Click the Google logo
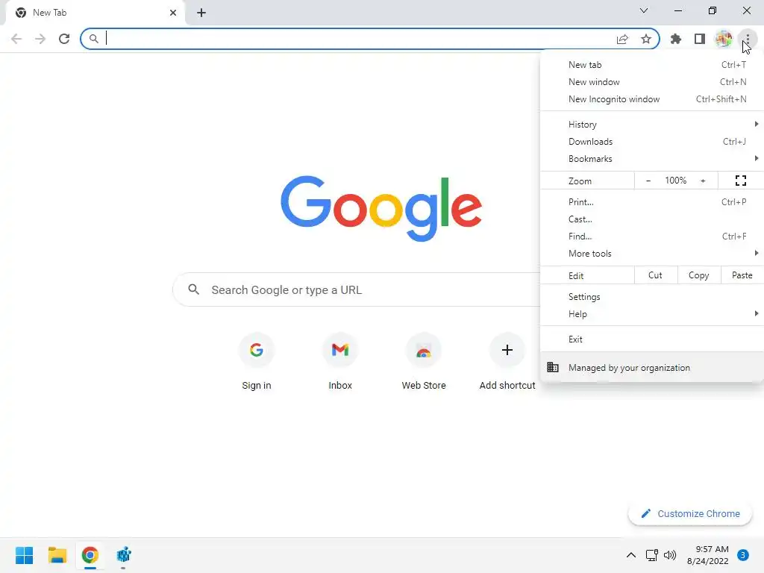 381,208
